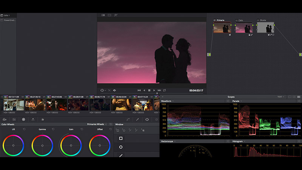Expand the Histogram scope type dropdown

tap(239, 141)
